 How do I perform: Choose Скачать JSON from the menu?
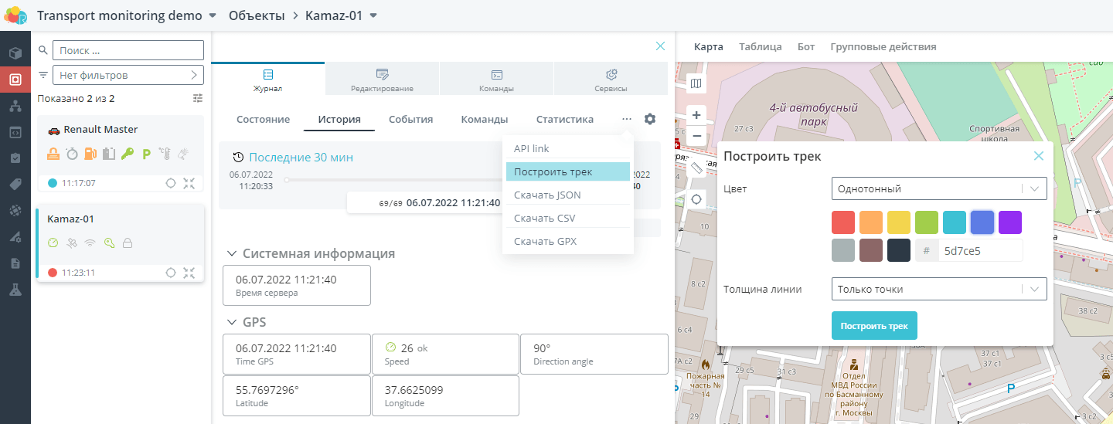click(568, 195)
